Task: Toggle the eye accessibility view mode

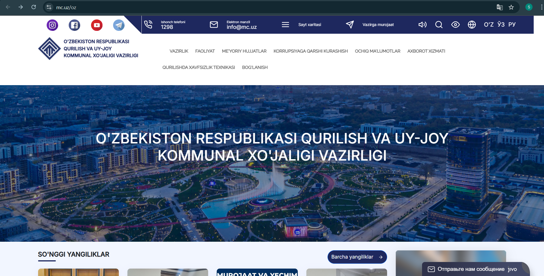Action: [x=455, y=25]
